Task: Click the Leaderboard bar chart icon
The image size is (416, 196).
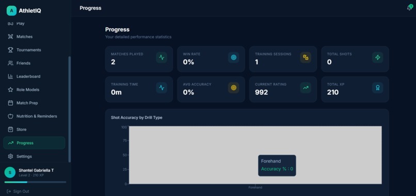Action: point(10,76)
